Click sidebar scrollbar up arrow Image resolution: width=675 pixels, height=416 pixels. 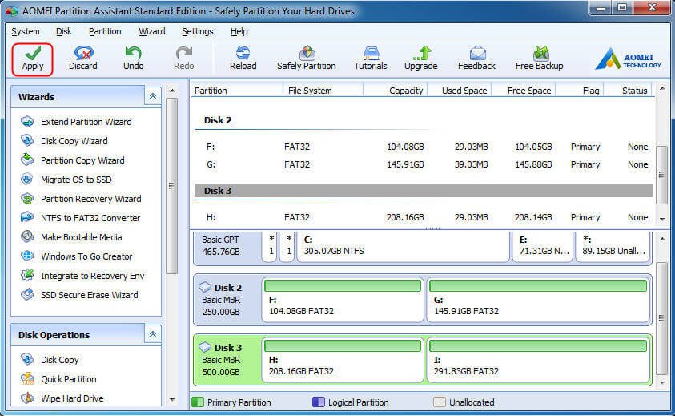click(x=172, y=91)
